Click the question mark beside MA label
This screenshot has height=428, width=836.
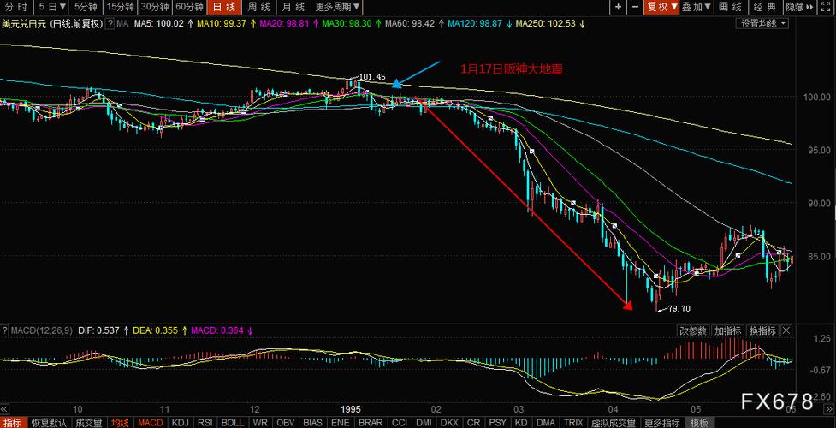click(108, 24)
